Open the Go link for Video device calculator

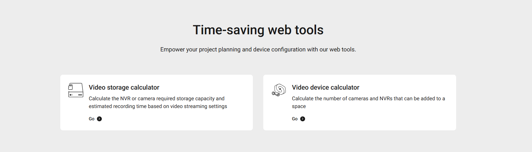[x=295, y=119]
